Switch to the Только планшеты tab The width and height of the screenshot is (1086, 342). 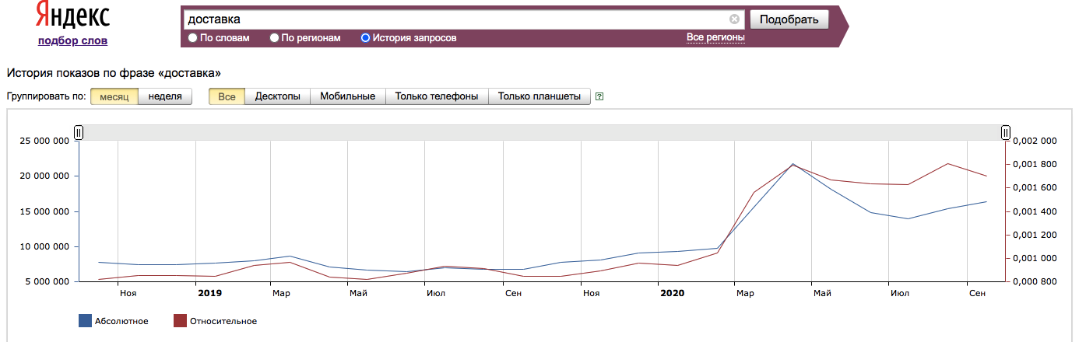click(539, 96)
